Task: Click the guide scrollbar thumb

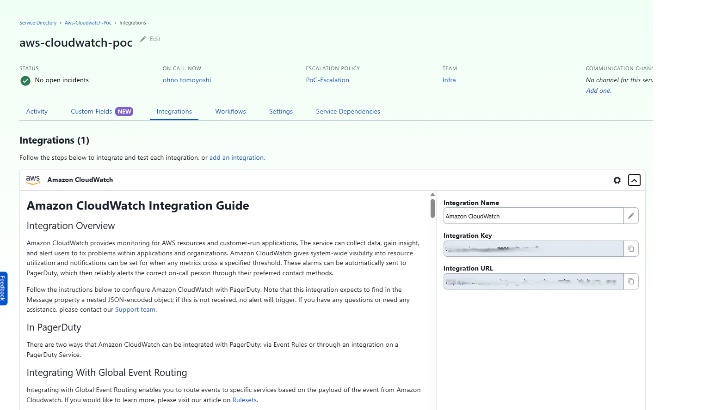Action: (432, 208)
